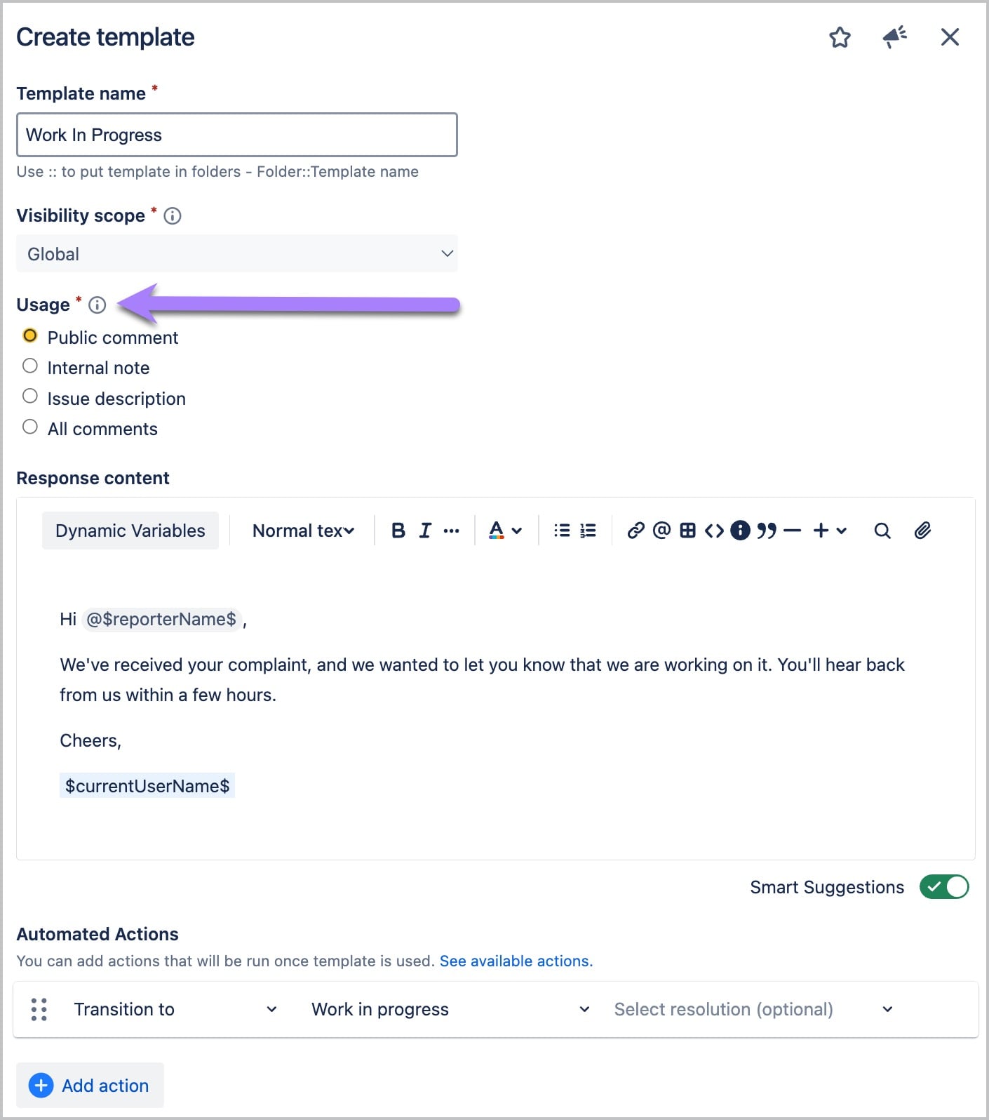Image resolution: width=989 pixels, height=1120 pixels.
Task: Select All comments radio option
Action: coord(90,429)
